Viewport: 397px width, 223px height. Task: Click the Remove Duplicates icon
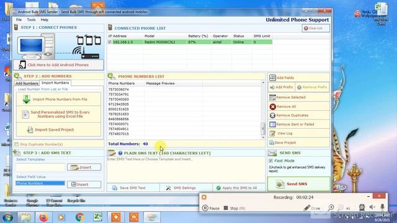[272, 115]
